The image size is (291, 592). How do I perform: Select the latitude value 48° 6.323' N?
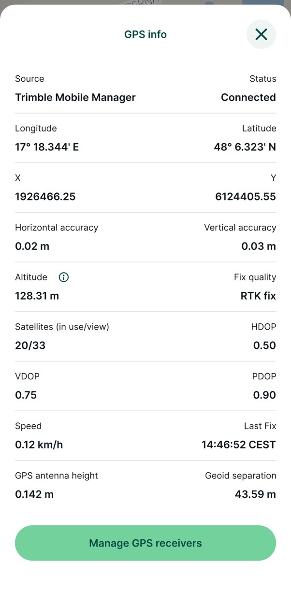pos(245,147)
